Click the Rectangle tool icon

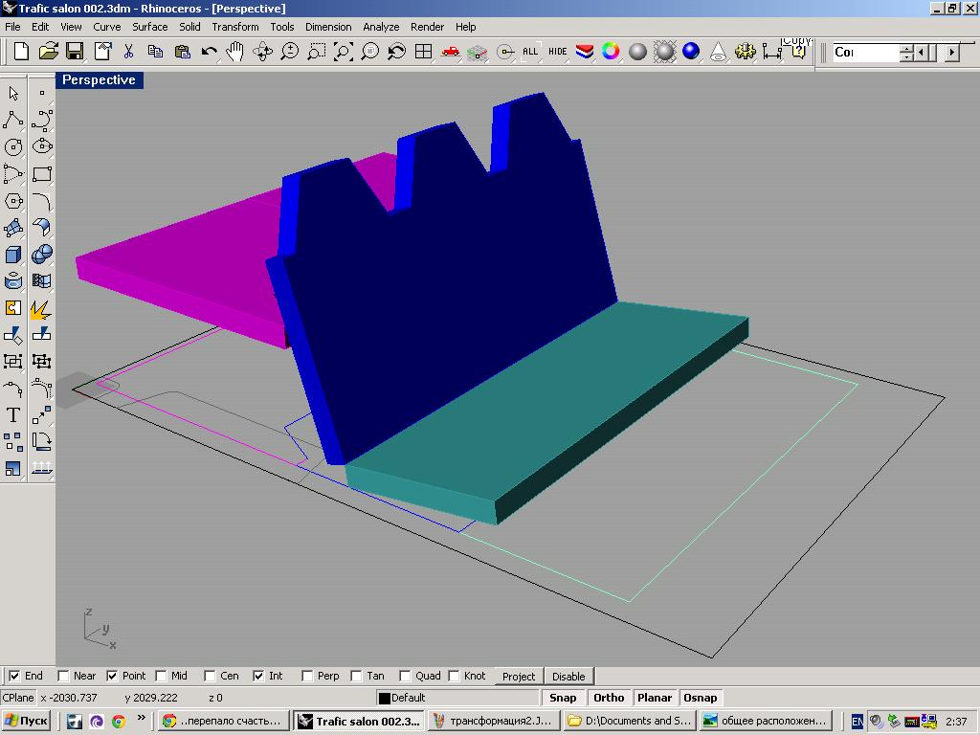pyautogui.click(x=42, y=174)
